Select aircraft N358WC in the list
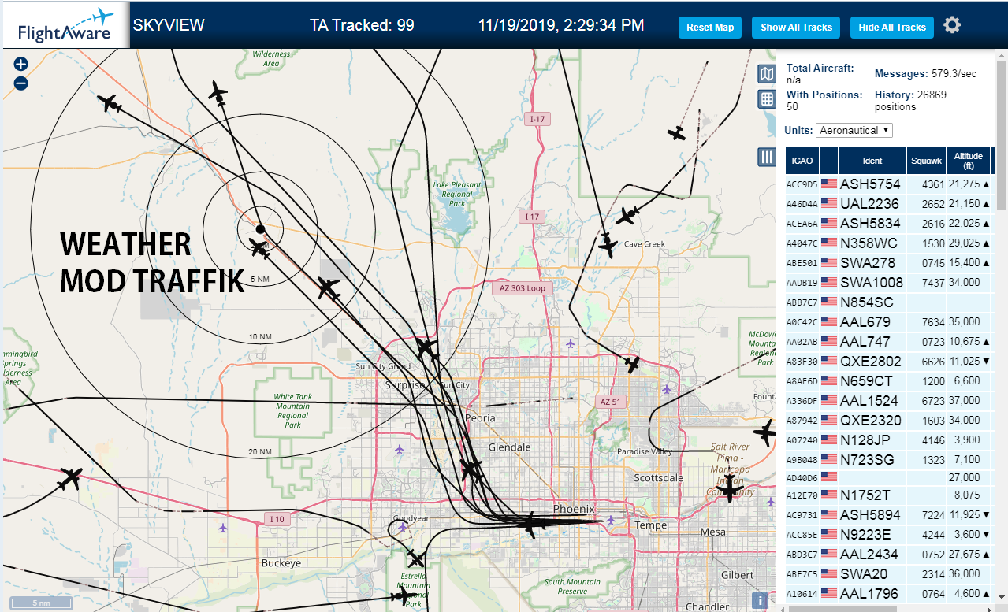 point(869,243)
